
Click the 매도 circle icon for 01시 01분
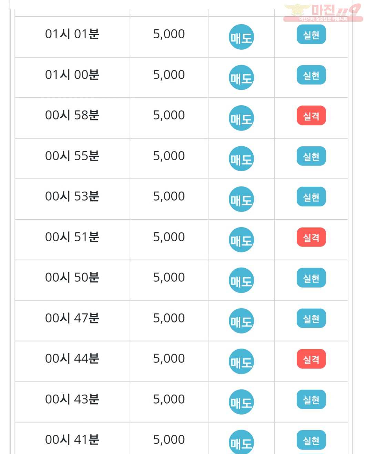[x=241, y=37]
